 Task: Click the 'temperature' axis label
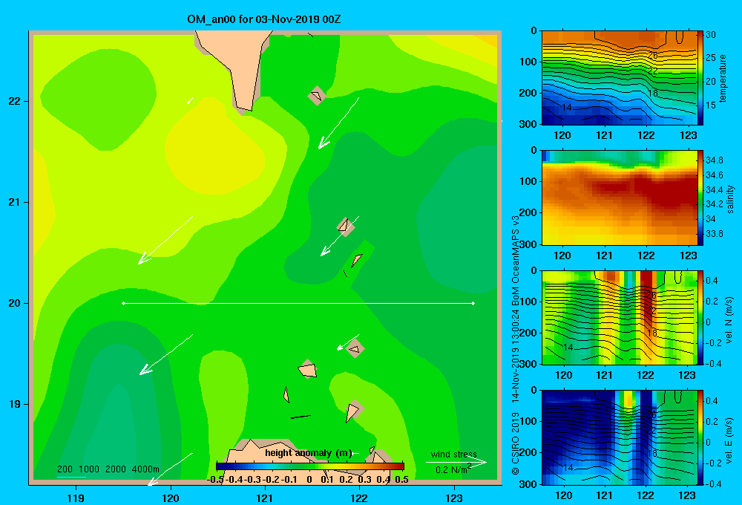click(723, 78)
